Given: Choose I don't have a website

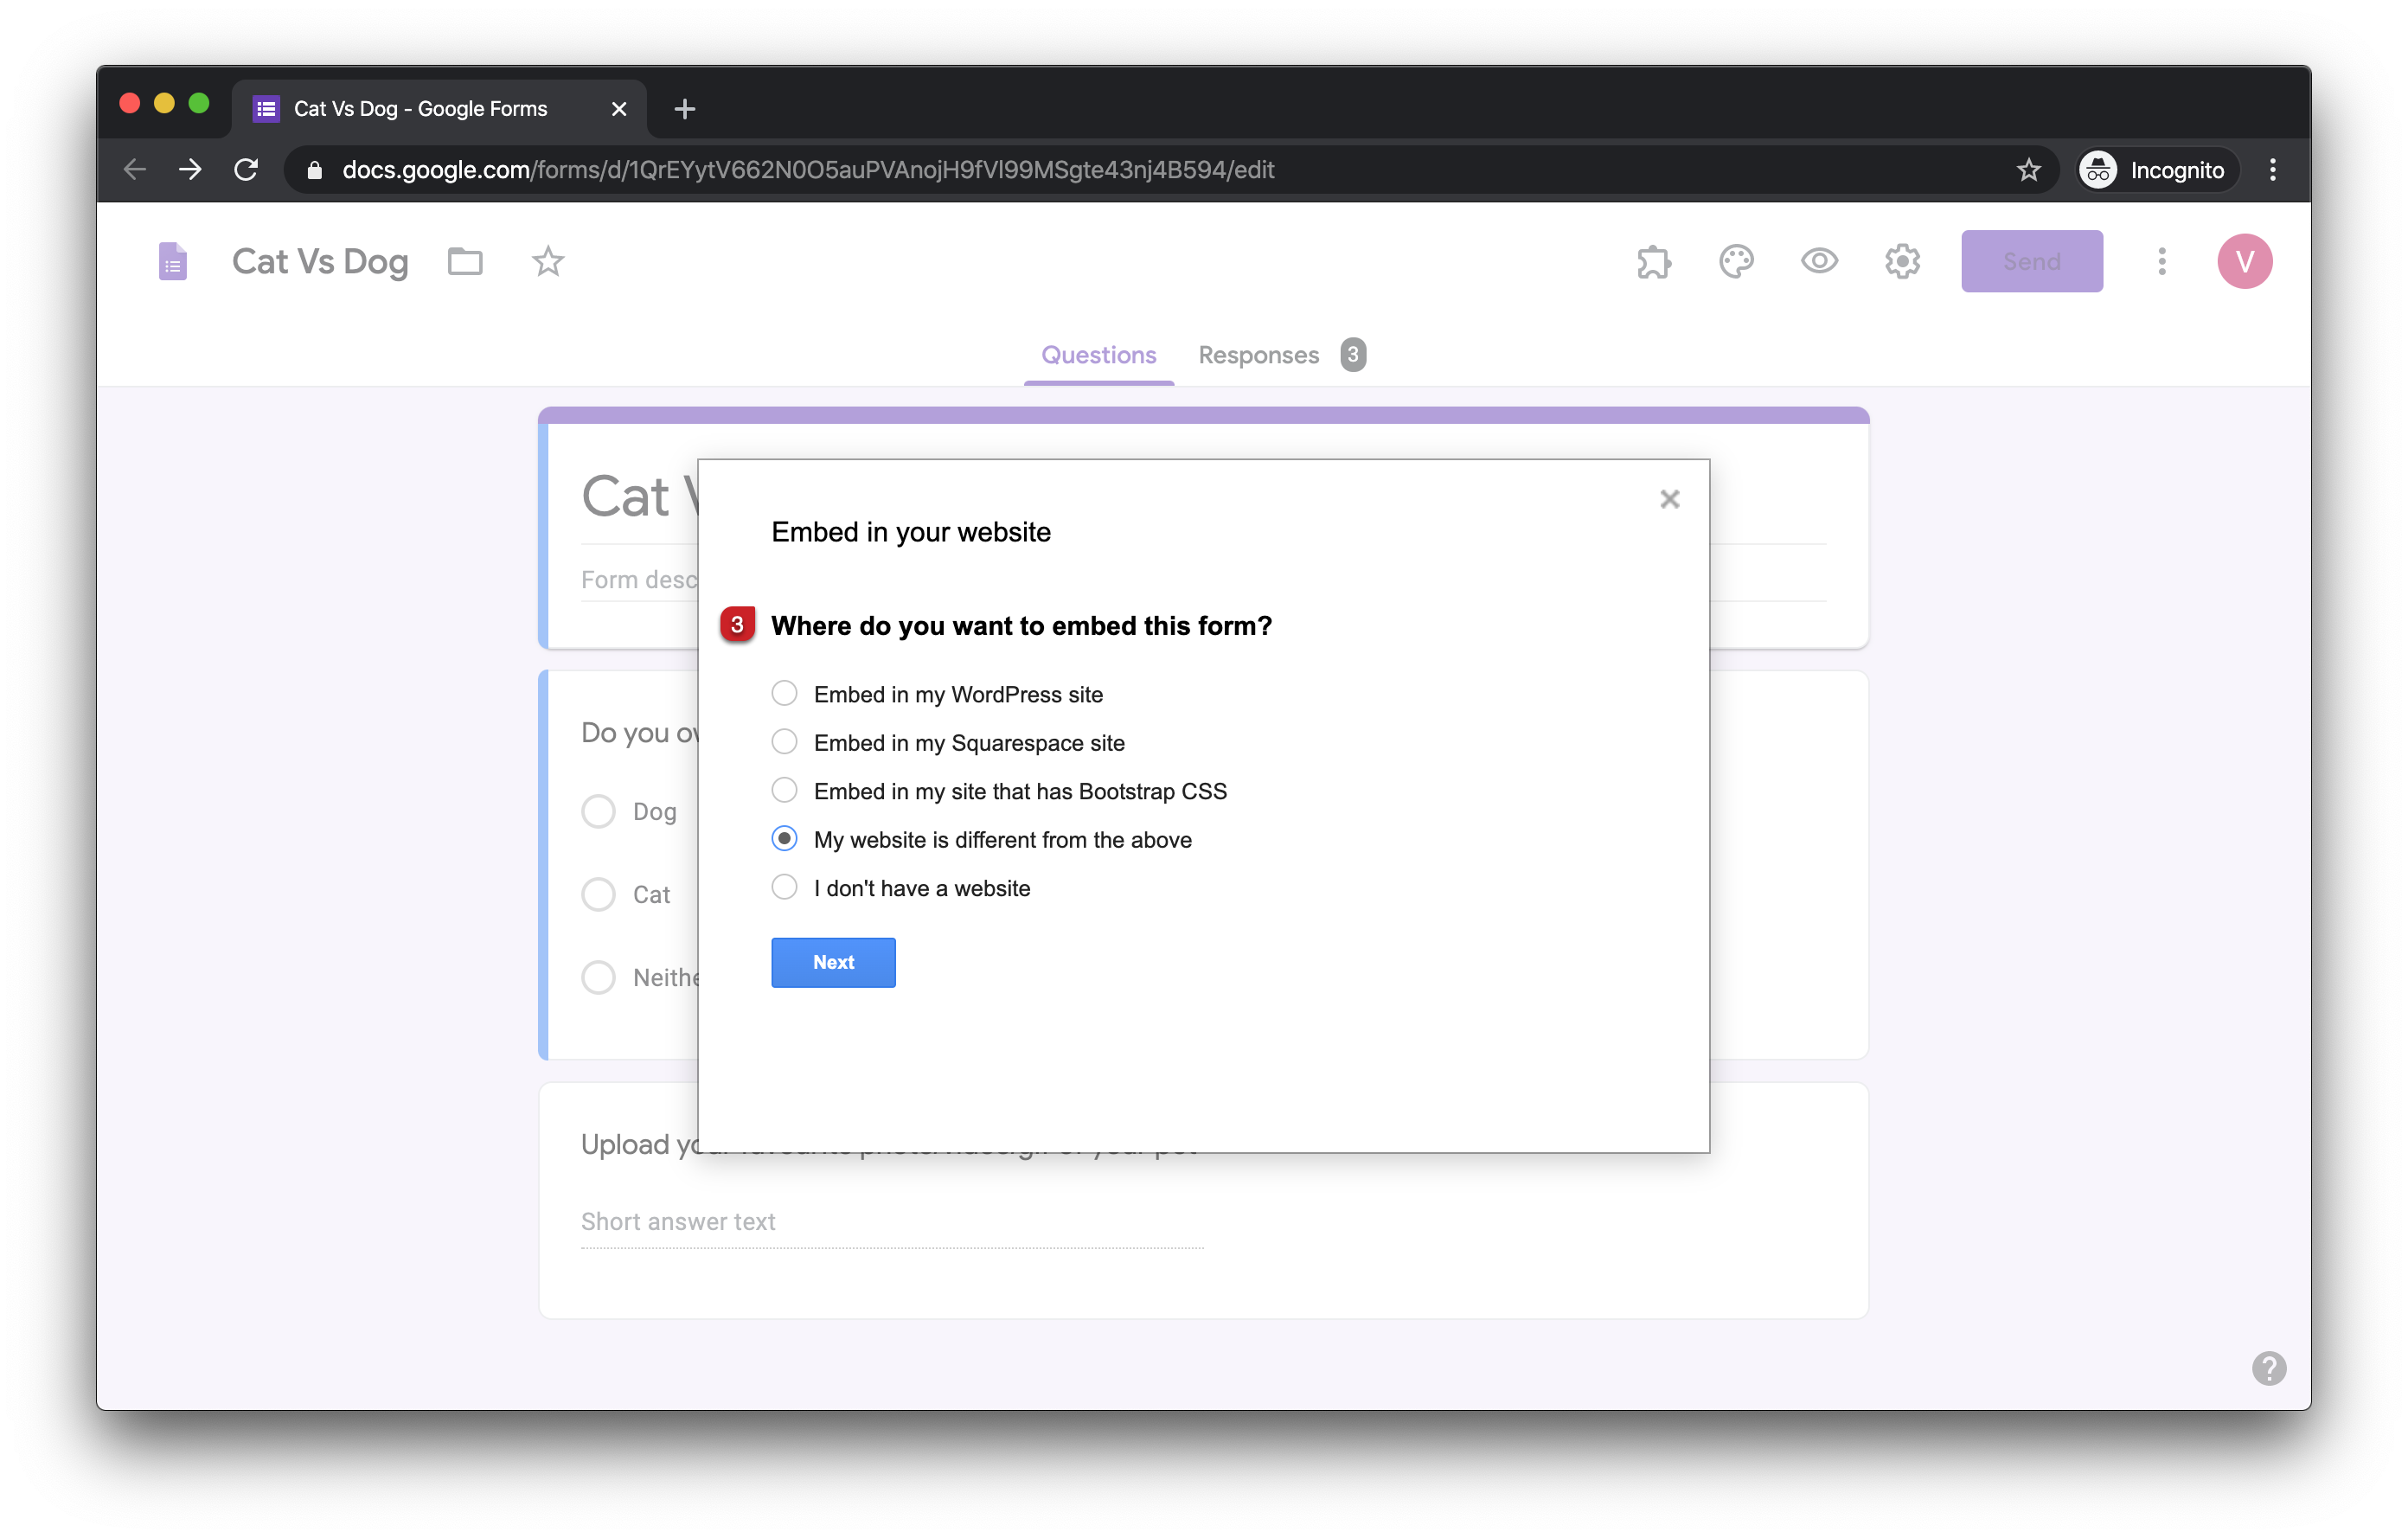Looking at the screenshot, I should click(785, 887).
